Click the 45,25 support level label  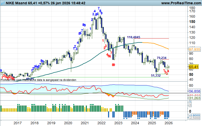click(30, 79)
